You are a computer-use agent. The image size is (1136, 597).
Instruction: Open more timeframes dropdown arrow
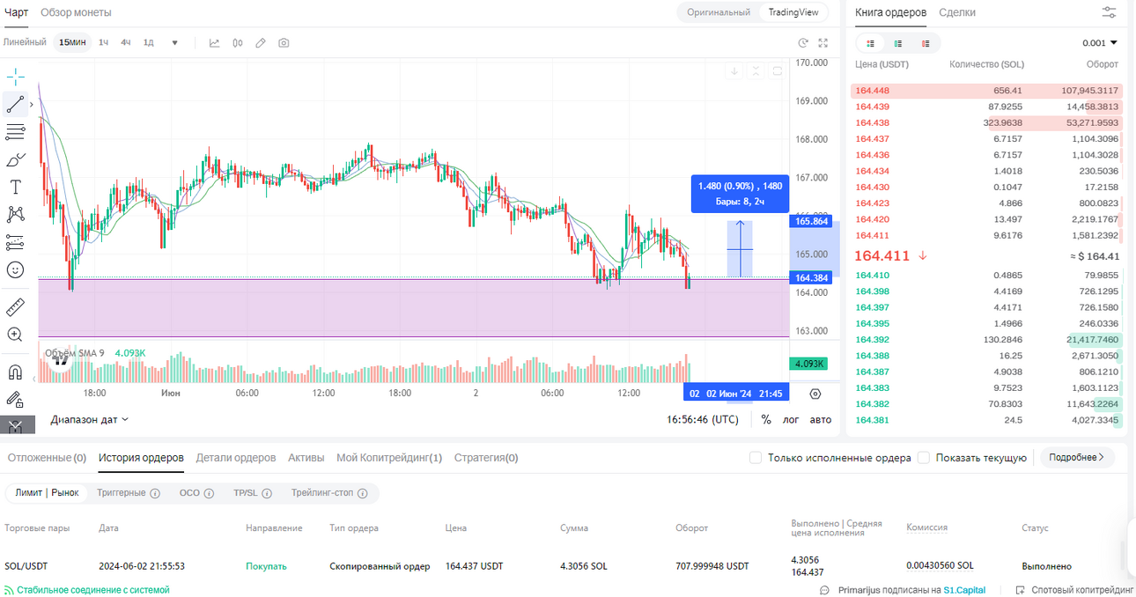pos(174,42)
